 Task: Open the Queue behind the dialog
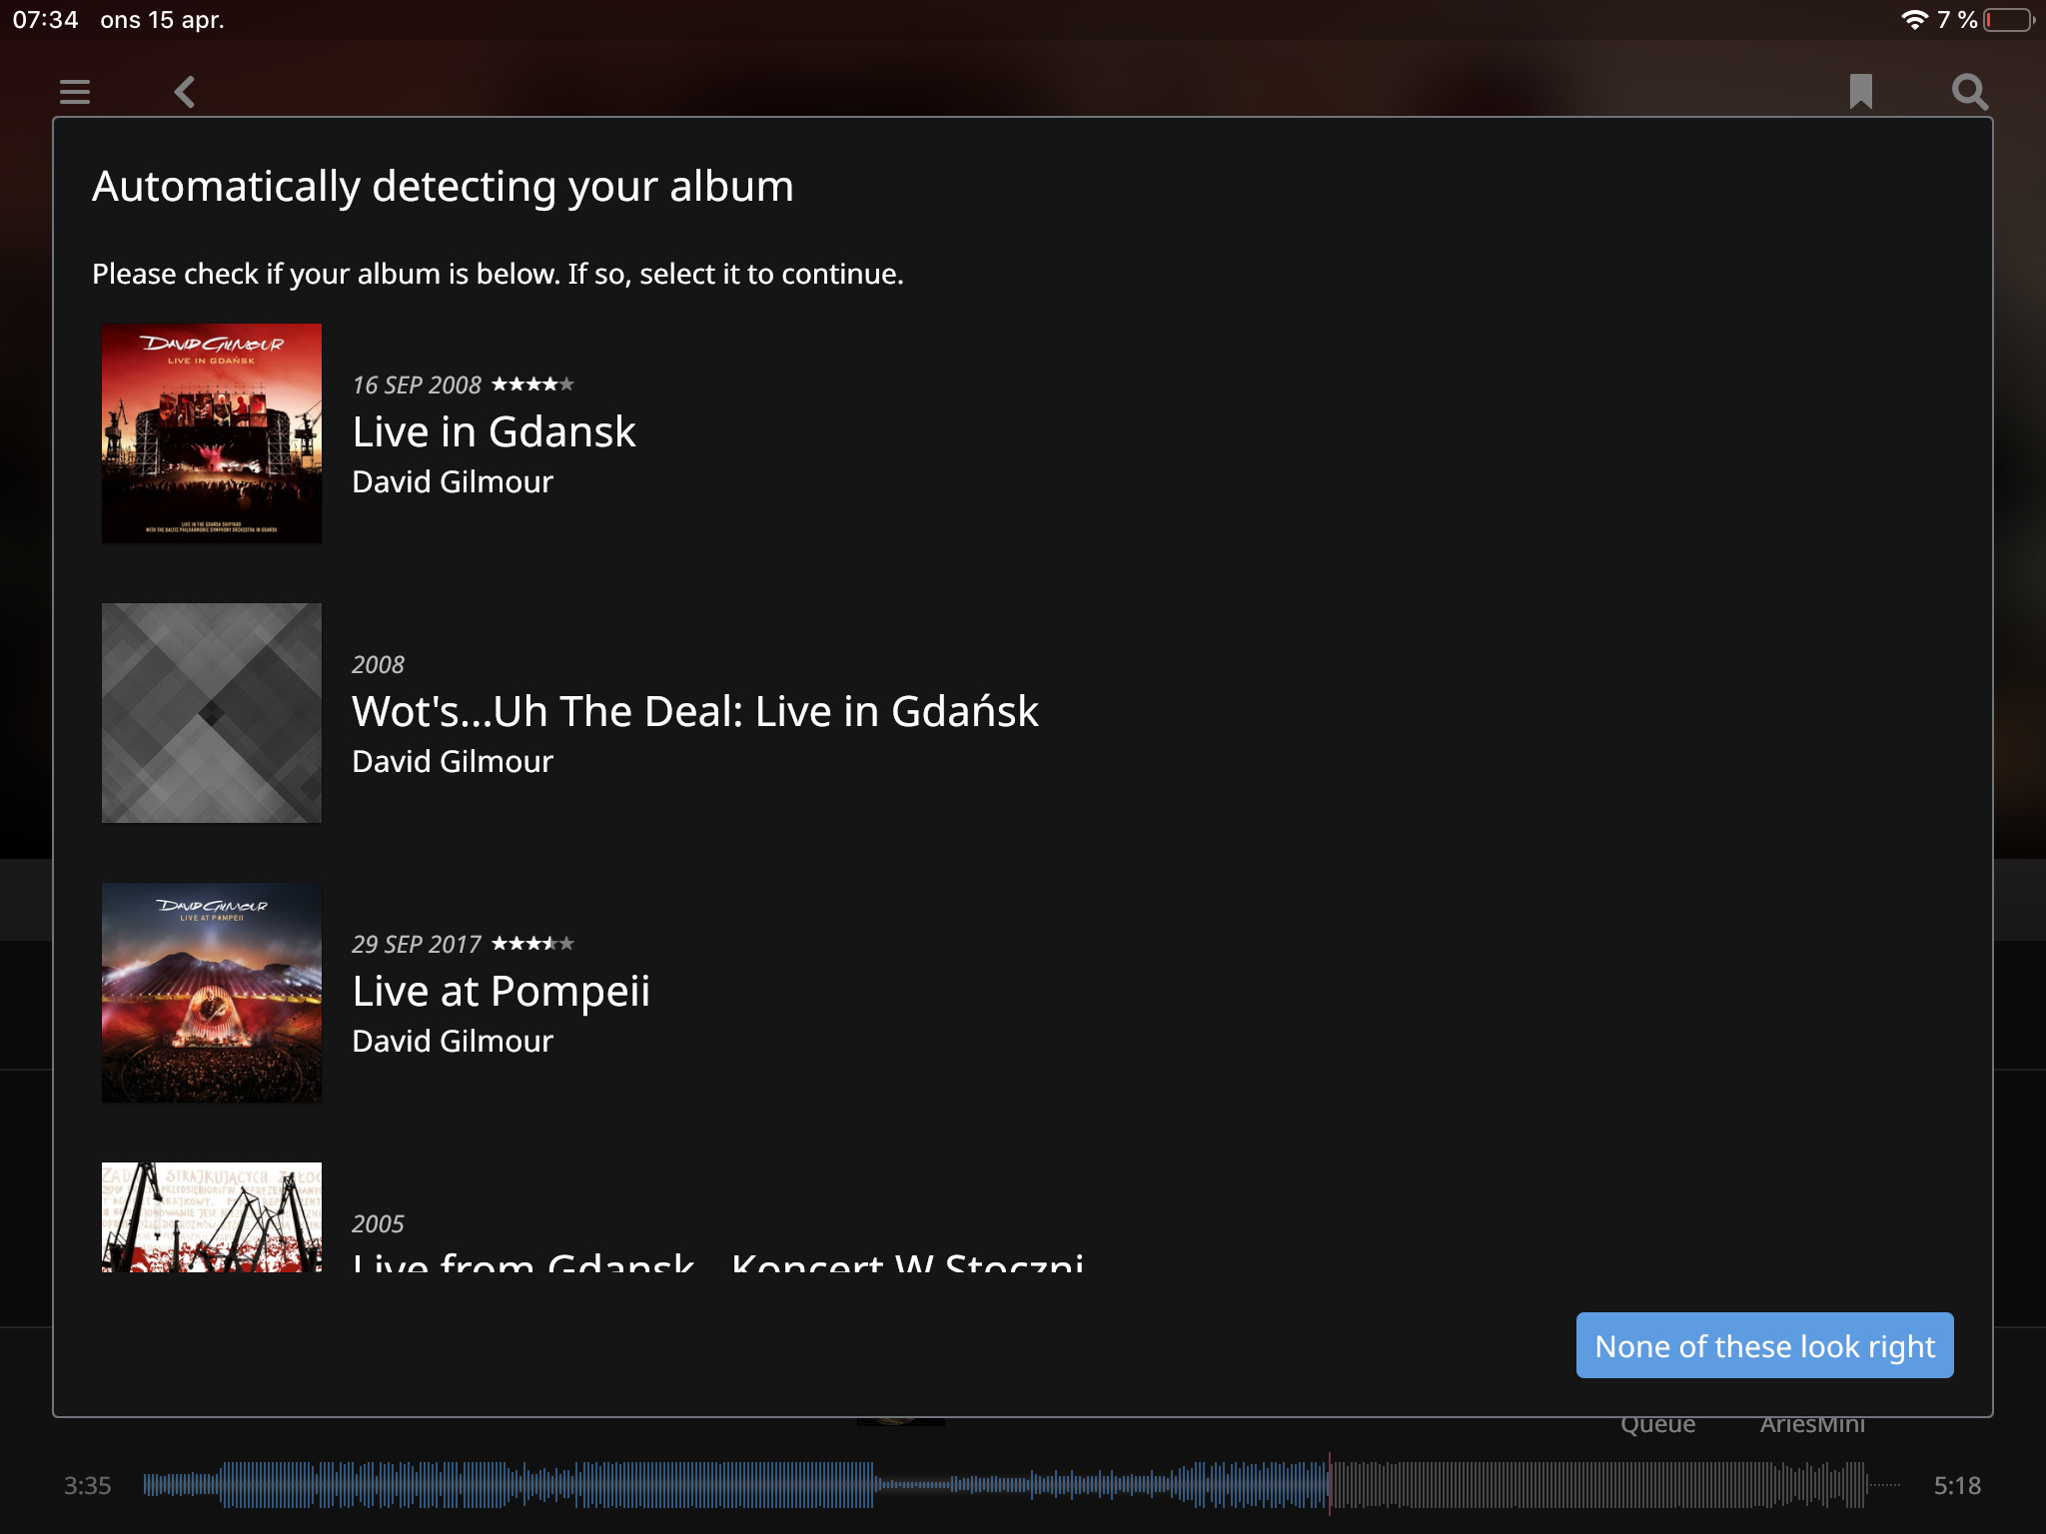click(1657, 1425)
